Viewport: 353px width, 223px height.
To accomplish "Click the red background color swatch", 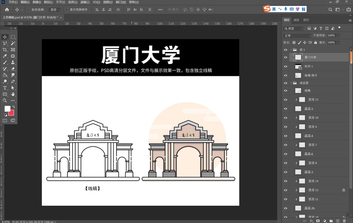I will 12,113.
